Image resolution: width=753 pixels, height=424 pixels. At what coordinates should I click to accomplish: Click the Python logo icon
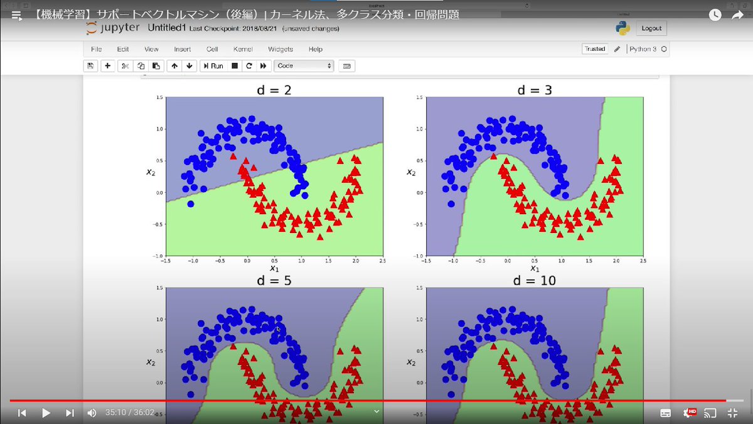(622, 28)
